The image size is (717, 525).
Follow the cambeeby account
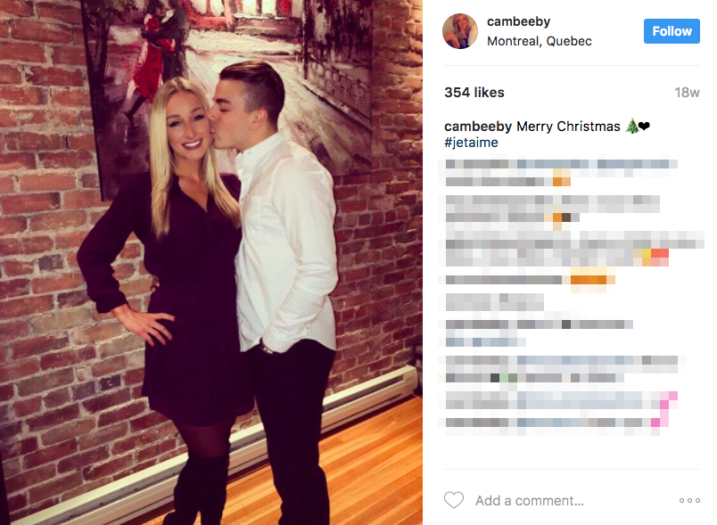click(672, 31)
